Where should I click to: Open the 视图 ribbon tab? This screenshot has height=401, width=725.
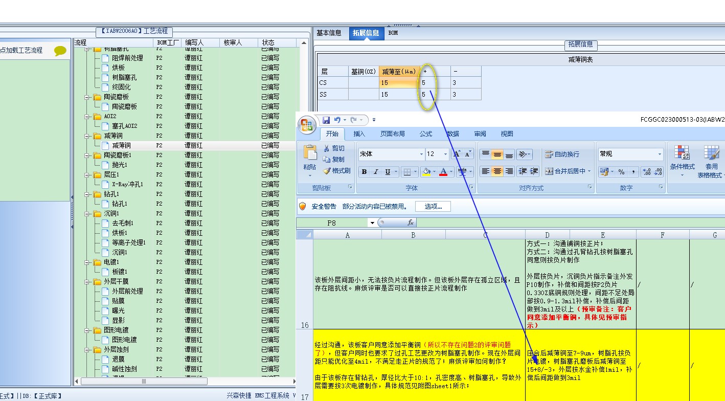click(507, 134)
